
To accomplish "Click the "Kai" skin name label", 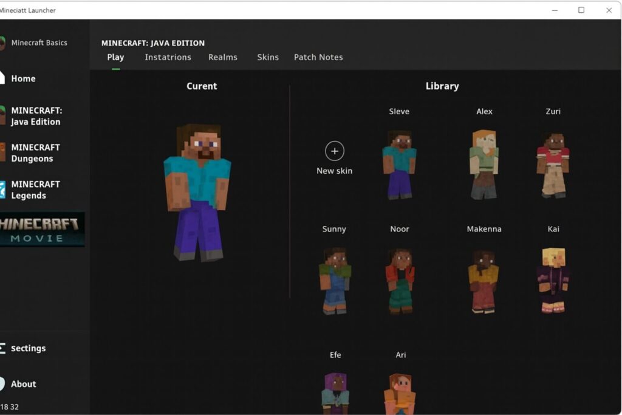I will [x=553, y=229].
